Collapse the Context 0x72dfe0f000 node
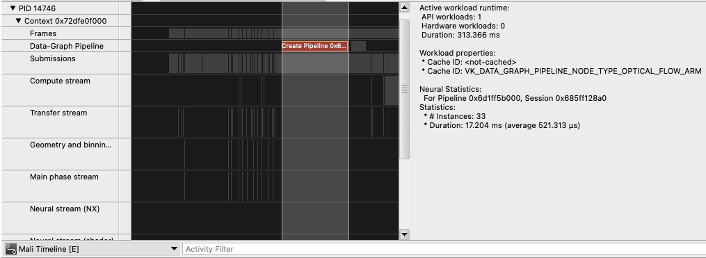The height and width of the screenshot is (258, 706). click(x=19, y=21)
